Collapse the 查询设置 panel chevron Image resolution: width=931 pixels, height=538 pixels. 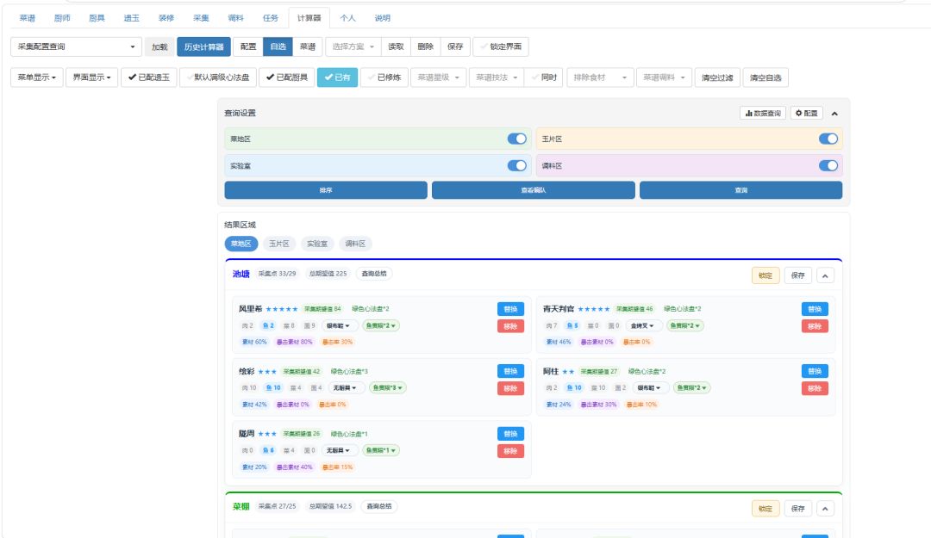coord(834,114)
